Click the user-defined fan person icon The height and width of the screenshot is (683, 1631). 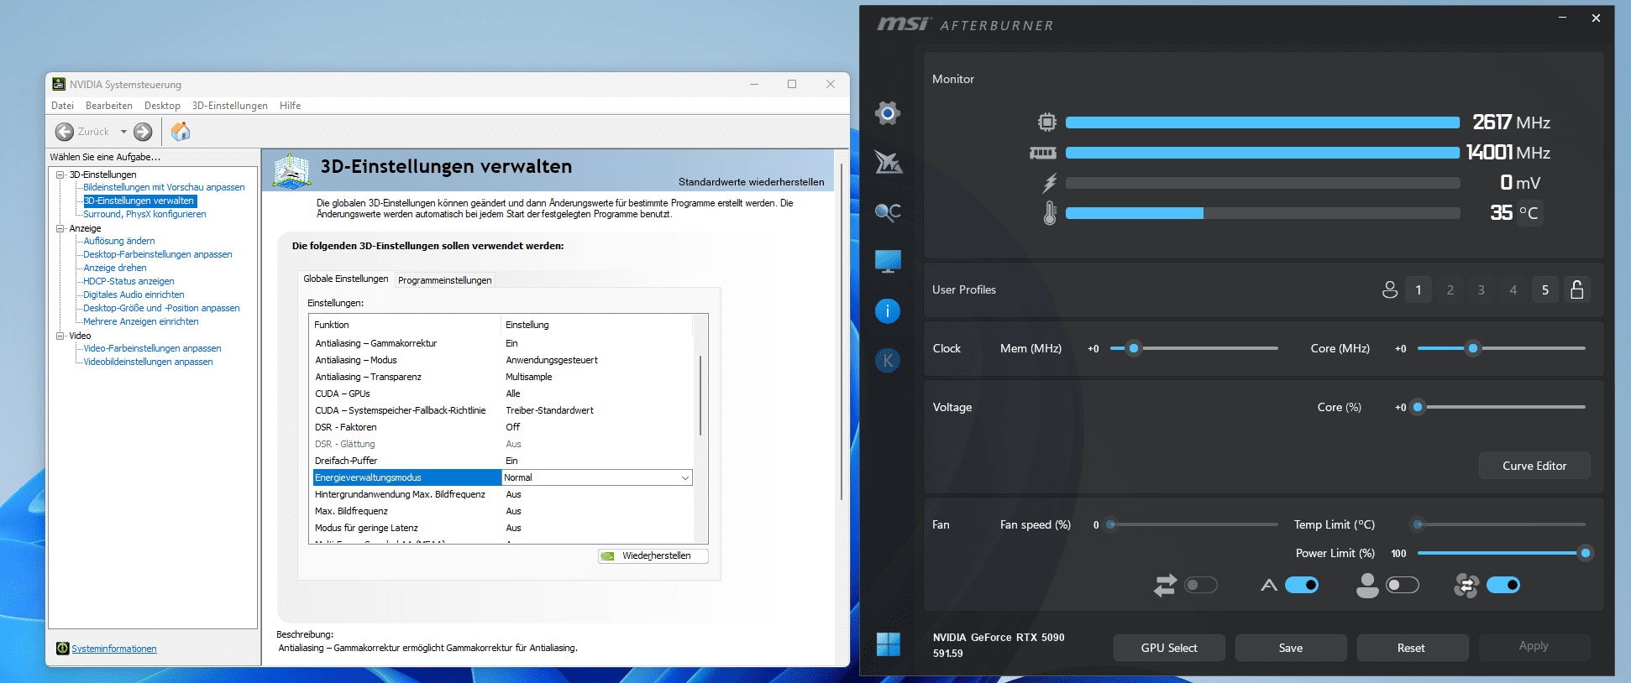[x=1367, y=585]
